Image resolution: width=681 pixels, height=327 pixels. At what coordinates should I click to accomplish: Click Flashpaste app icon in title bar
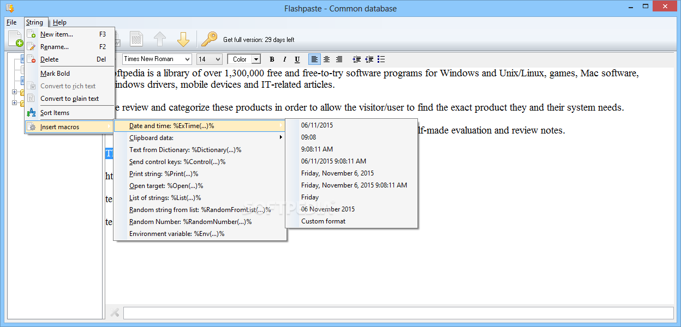10,8
